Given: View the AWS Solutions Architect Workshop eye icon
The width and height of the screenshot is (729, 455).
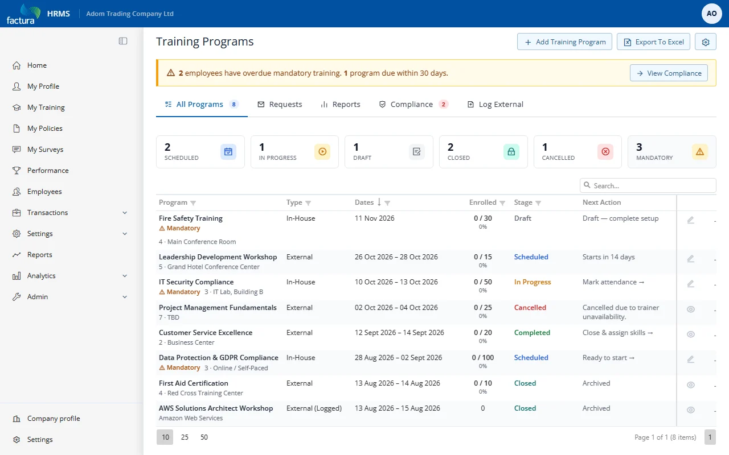Looking at the screenshot, I should point(691,409).
